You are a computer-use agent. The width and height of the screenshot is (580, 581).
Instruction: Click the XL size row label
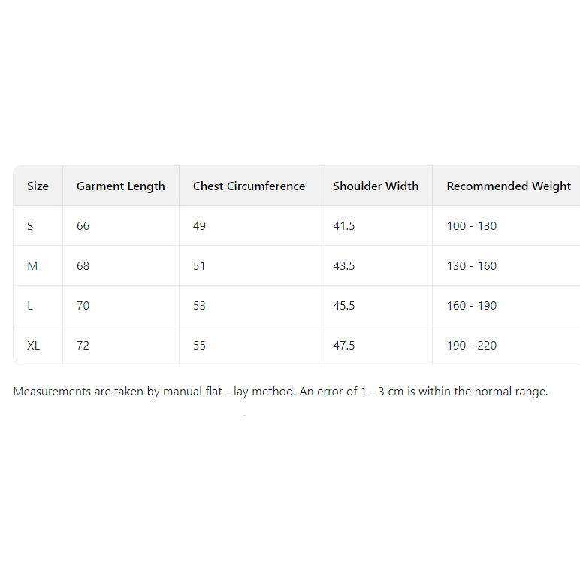point(33,345)
